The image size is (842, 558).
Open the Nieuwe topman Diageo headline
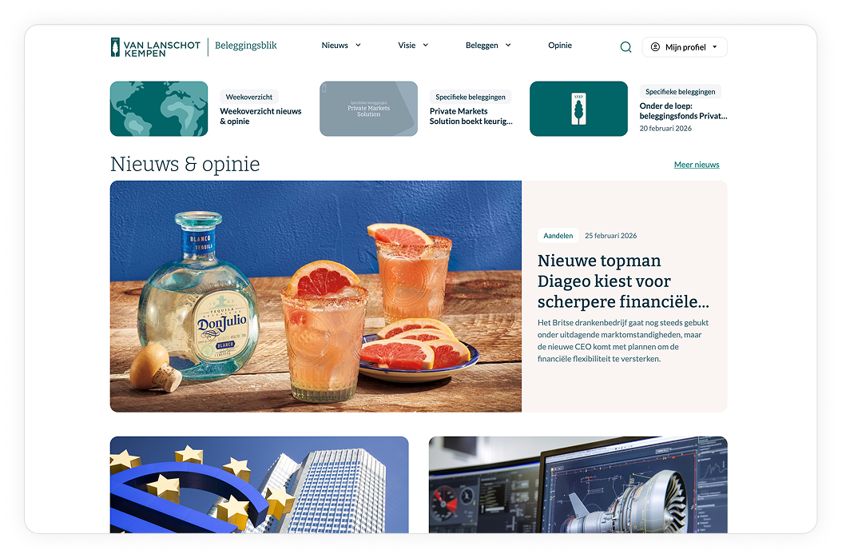(x=623, y=281)
